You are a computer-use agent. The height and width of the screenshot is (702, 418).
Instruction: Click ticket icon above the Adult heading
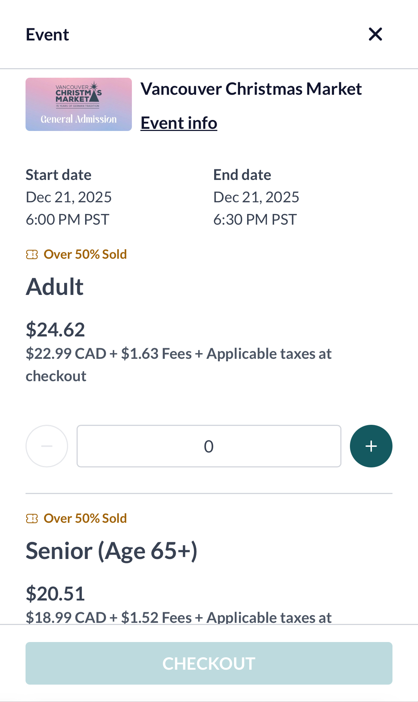32,254
